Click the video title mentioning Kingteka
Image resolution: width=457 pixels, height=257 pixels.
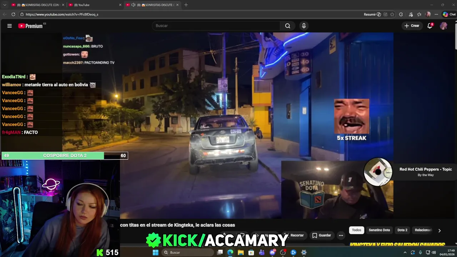[x=177, y=225]
